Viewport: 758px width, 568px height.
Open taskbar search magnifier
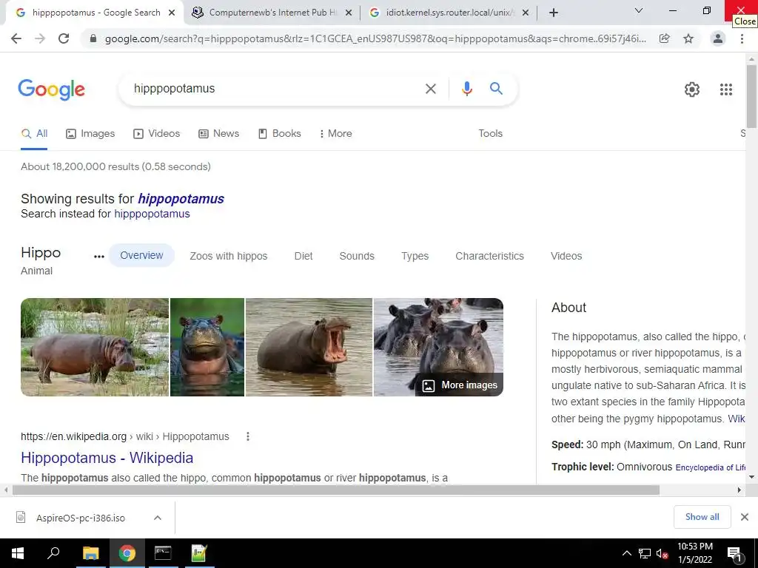(x=53, y=553)
